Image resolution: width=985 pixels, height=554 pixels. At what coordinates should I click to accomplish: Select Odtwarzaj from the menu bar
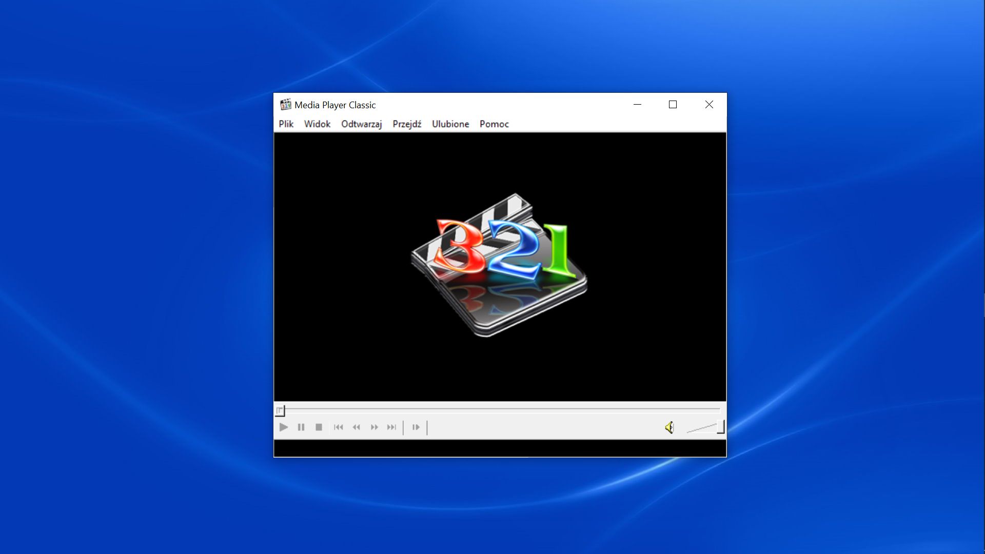pos(361,124)
